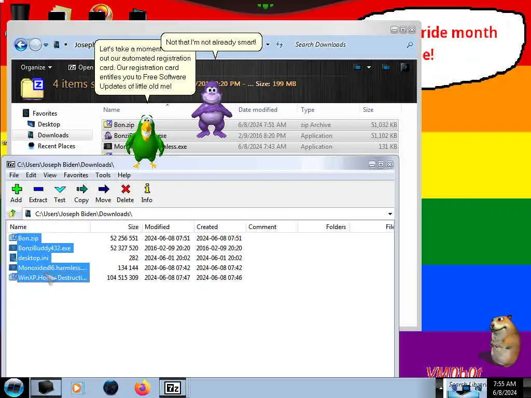Show hidden system tray icons
Screen dimensions: 531x398
point(441,388)
